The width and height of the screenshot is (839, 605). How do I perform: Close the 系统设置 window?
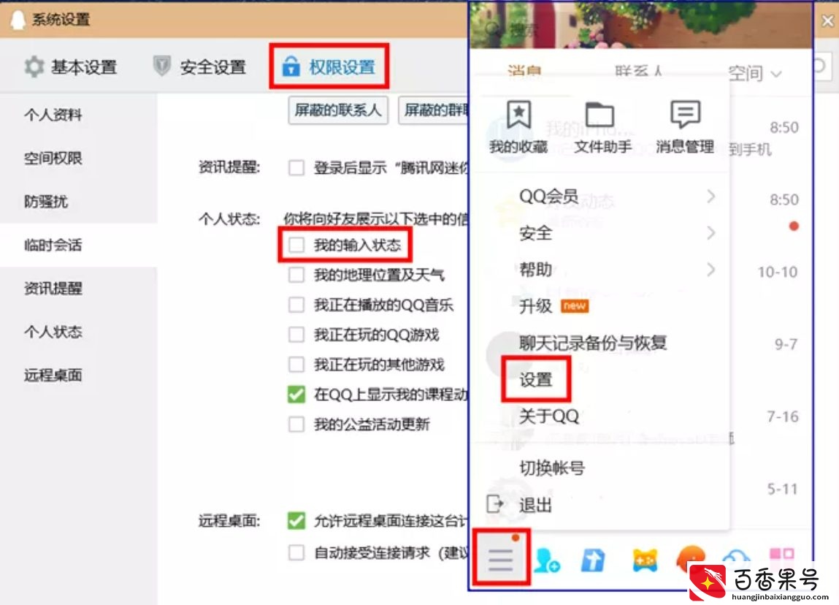click(827, 21)
